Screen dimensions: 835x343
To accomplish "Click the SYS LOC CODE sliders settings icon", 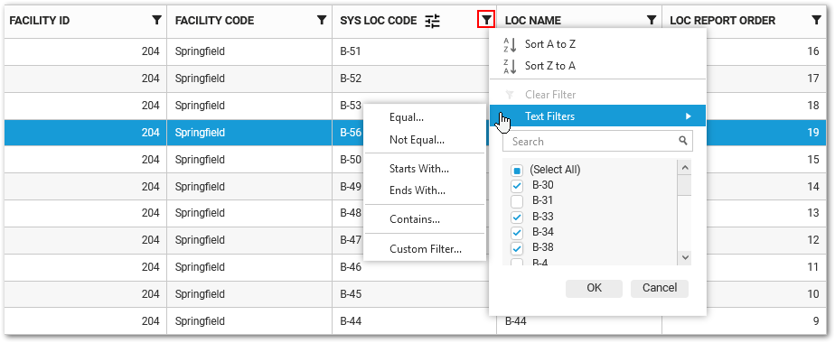I will (x=432, y=21).
